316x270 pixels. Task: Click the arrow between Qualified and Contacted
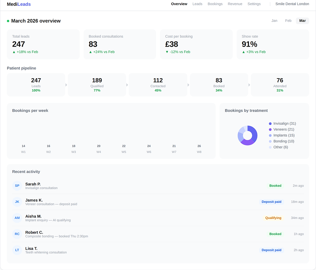click(x=127, y=85)
